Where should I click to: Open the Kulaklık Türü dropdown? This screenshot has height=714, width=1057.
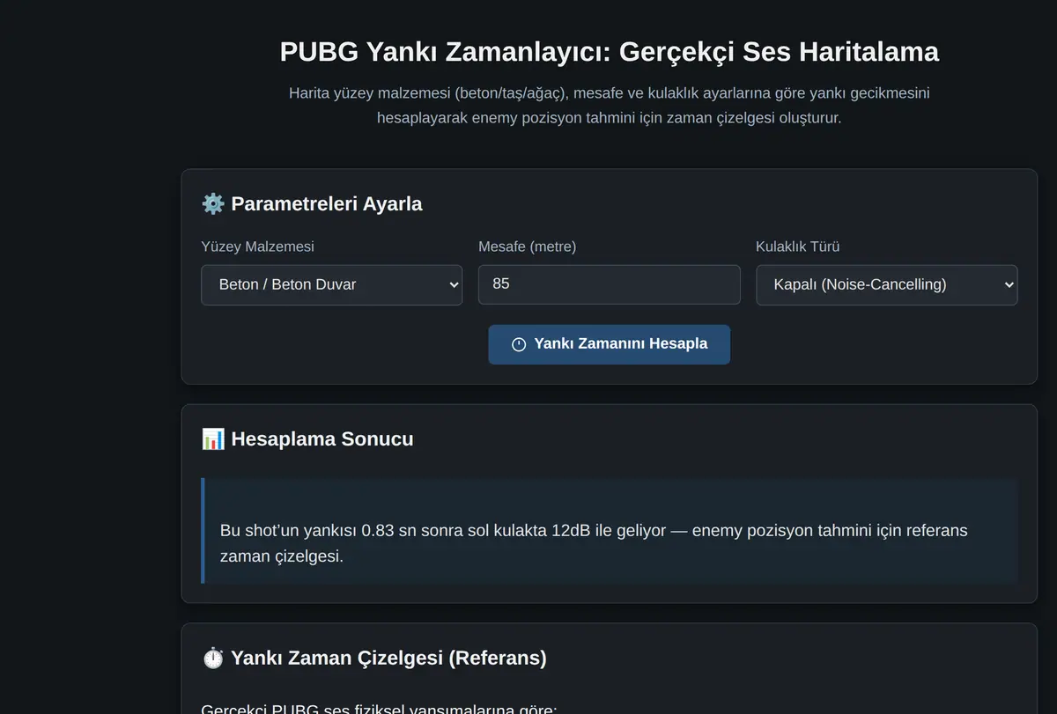click(x=886, y=284)
